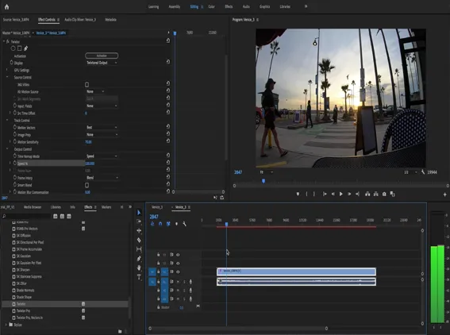This screenshot has height=335, width=450.
Task: Toggle animation stopwatch for Speed %
Action: coord(14,163)
